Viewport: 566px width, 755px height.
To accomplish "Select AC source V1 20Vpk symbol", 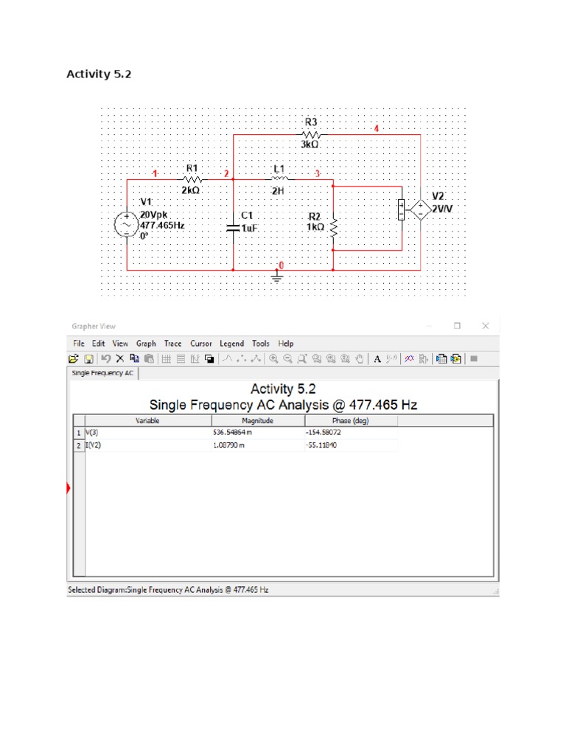I will click(x=127, y=225).
